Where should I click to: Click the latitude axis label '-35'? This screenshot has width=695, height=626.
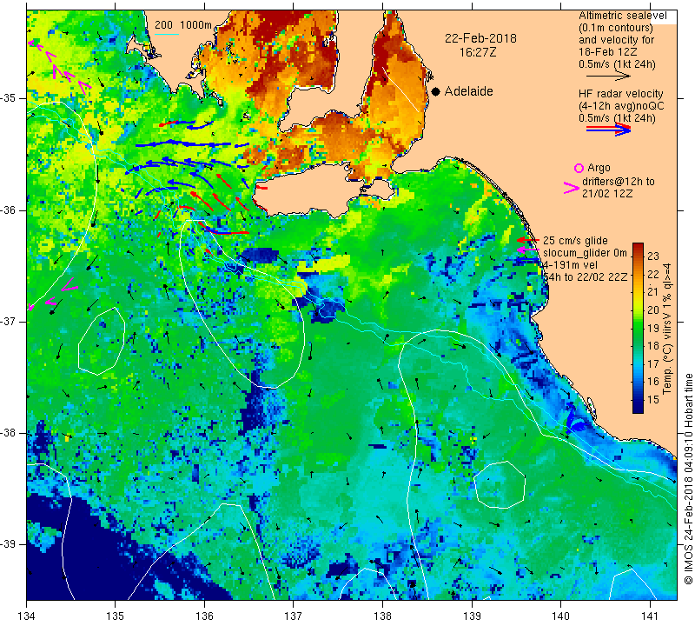coord(9,98)
